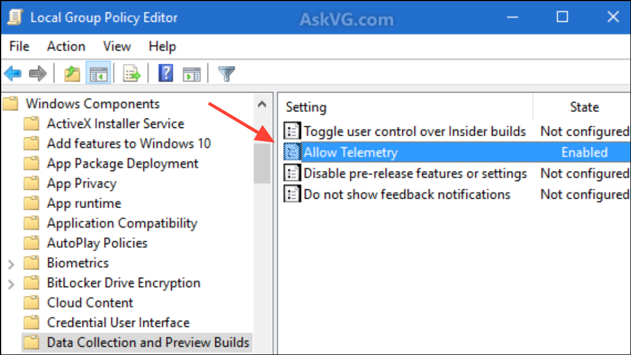Click the Filter funnel toolbar icon
The image size is (631, 355).
(226, 74)
